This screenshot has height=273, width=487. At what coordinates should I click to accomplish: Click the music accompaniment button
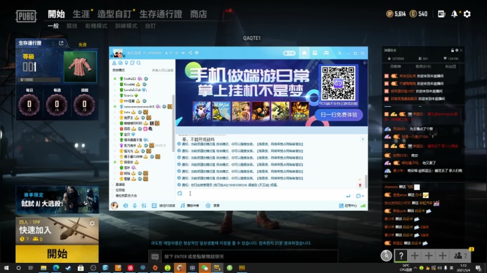(x=190, y=205)
